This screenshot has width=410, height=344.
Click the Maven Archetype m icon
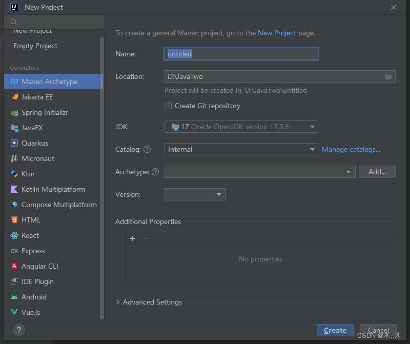coord(14,82)
